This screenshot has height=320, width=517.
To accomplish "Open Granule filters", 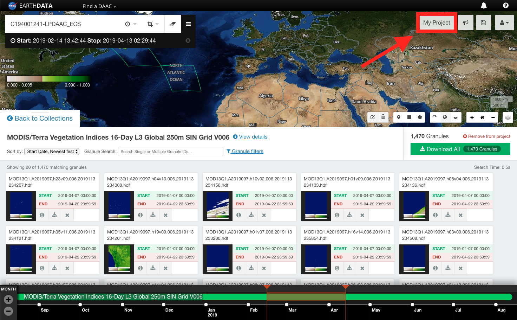I will pyautogui.click(x=245, y=151).
